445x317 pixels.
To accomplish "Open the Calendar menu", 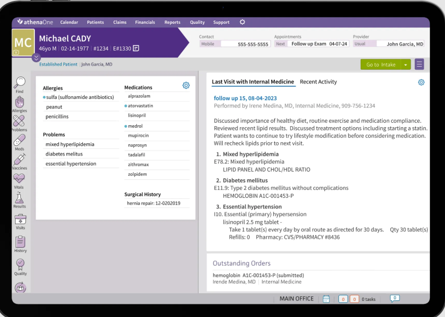I will 69,22.
